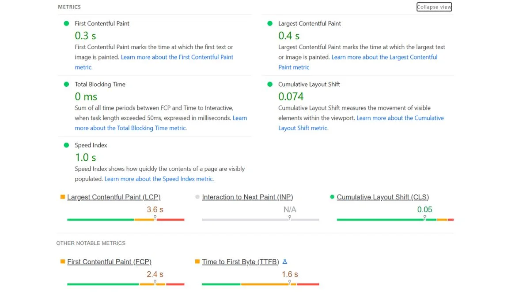Click the FCP 2.4 s distribution bar

[126, 284]
